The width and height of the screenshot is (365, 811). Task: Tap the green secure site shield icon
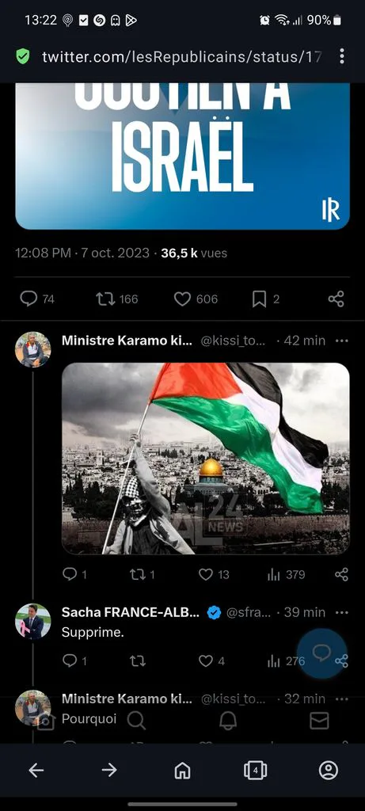click(x=23, y=56)
